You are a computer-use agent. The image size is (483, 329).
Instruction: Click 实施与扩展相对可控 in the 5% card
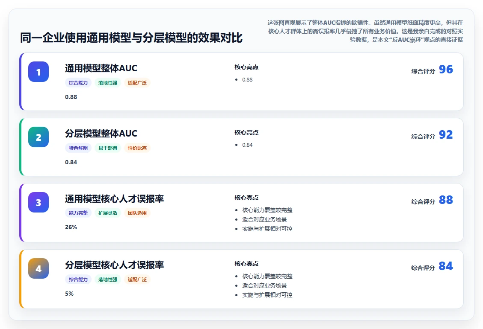267,295
